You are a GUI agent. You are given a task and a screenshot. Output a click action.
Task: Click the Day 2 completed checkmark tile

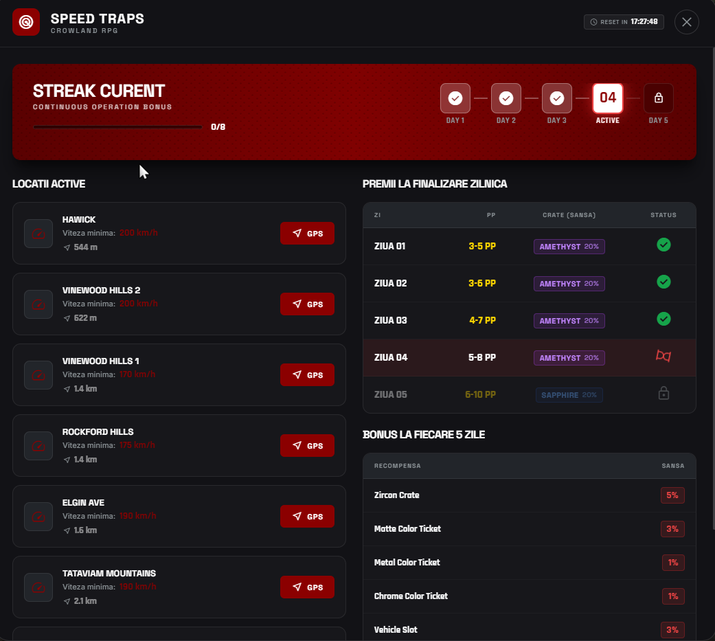pyautogui.click(x=506, y=98)
